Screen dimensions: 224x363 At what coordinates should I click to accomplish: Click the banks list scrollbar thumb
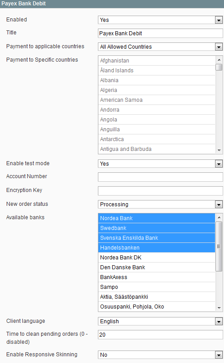click(219, 246)
